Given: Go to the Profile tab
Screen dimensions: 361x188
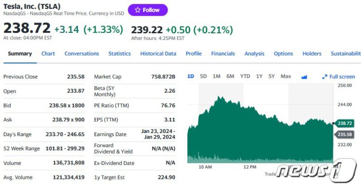Looking at the screenshot, I should 193,54.
